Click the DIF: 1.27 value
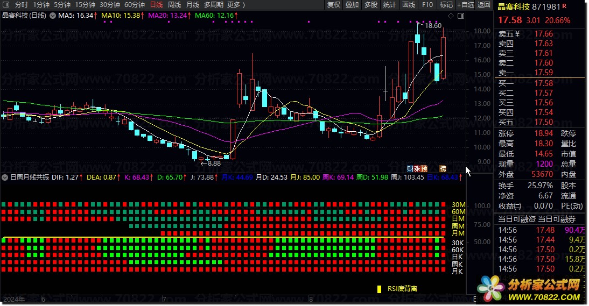The image size is (589, 306). click(65, 177)
